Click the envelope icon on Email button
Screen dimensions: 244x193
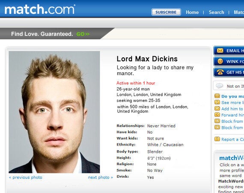pos(220,50)
